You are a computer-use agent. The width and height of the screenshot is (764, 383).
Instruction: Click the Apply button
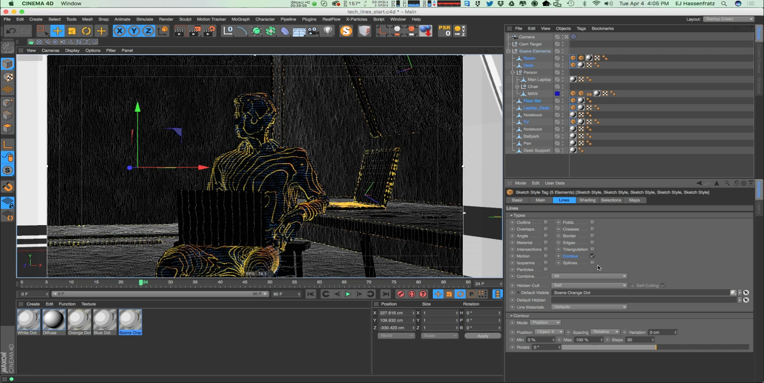click(483, 336)
